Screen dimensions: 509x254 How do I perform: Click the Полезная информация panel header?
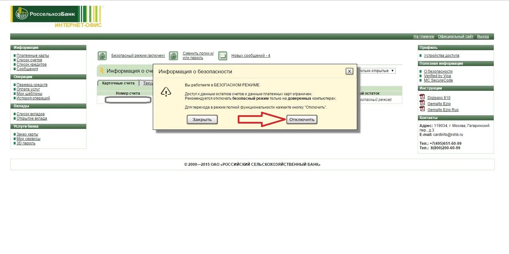pyautogui.click(x=456, y=63)
